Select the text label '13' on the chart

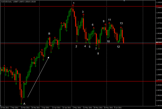(x=121, y=23)
